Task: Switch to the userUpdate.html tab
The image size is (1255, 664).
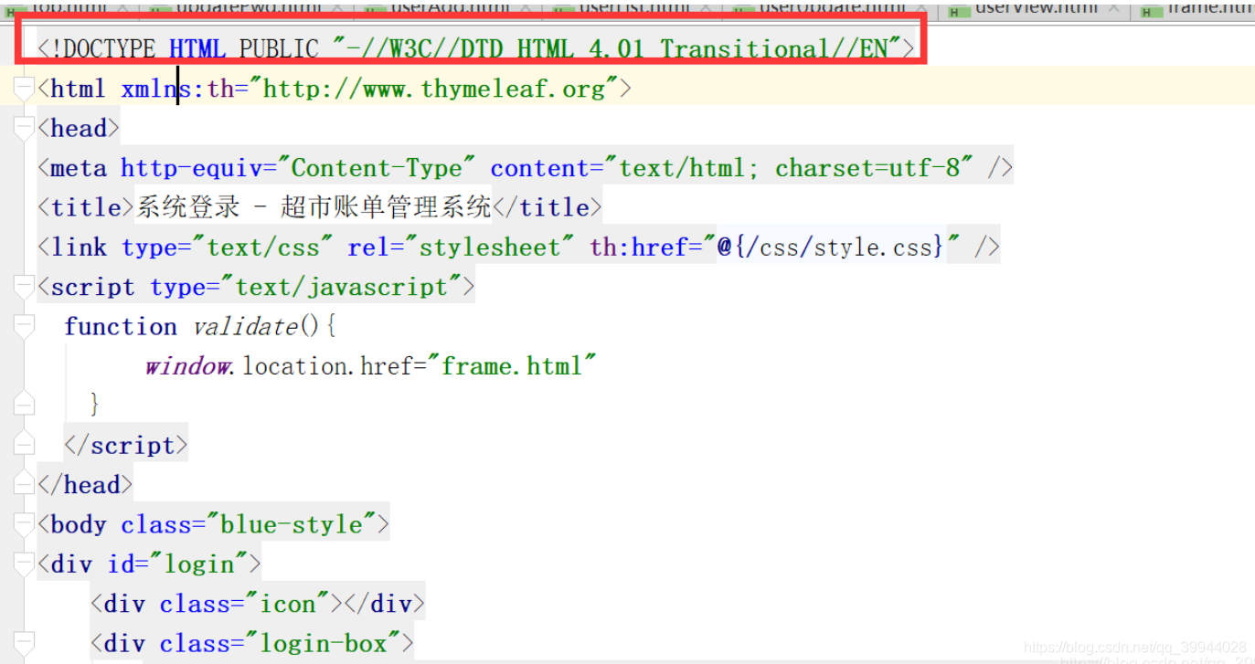Action: point(830,9)
